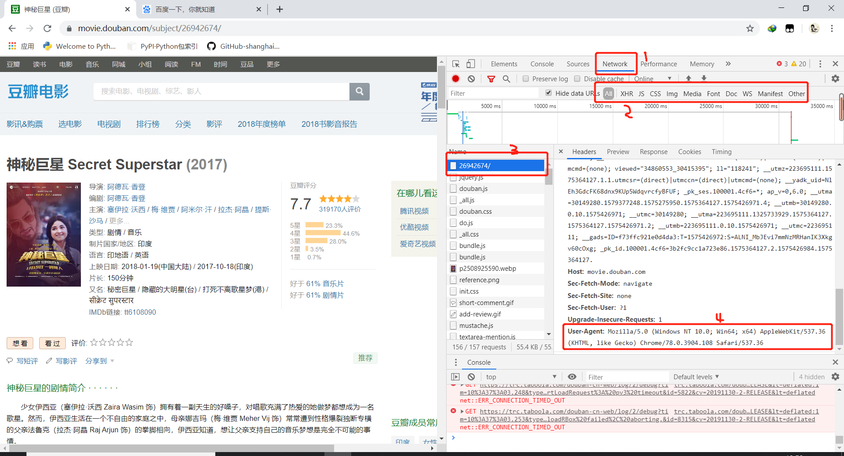This screenshot has height=456, width=844.
Task: Clear console icon in drawer
Action: coord(471,377)
